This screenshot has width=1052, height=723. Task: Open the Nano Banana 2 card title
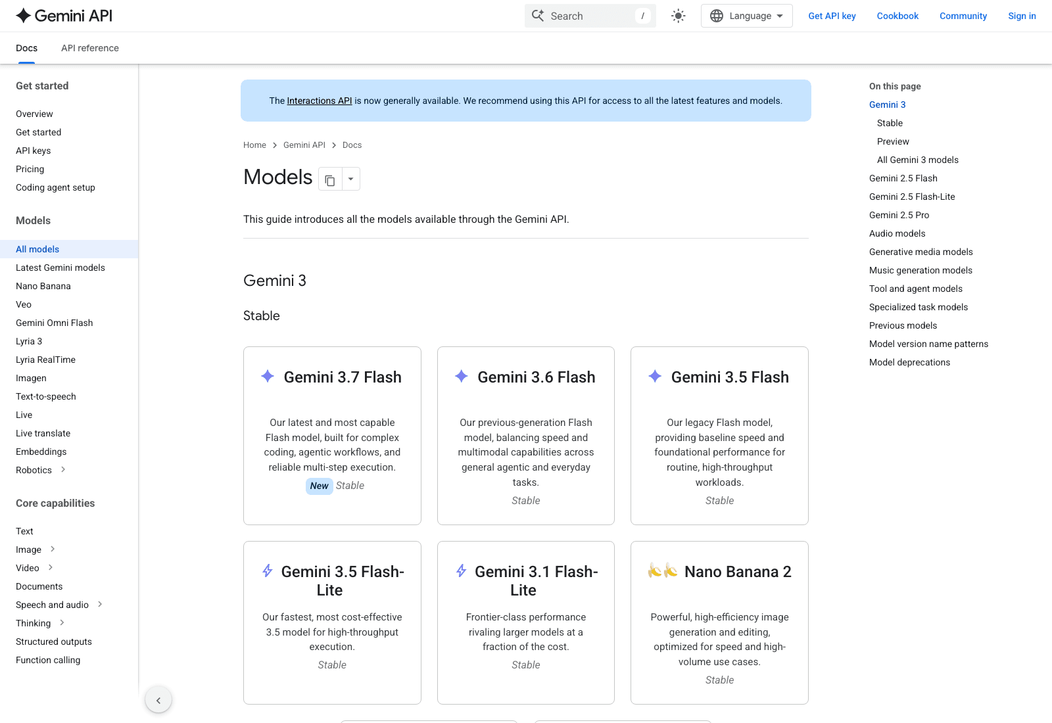(738, 572)
